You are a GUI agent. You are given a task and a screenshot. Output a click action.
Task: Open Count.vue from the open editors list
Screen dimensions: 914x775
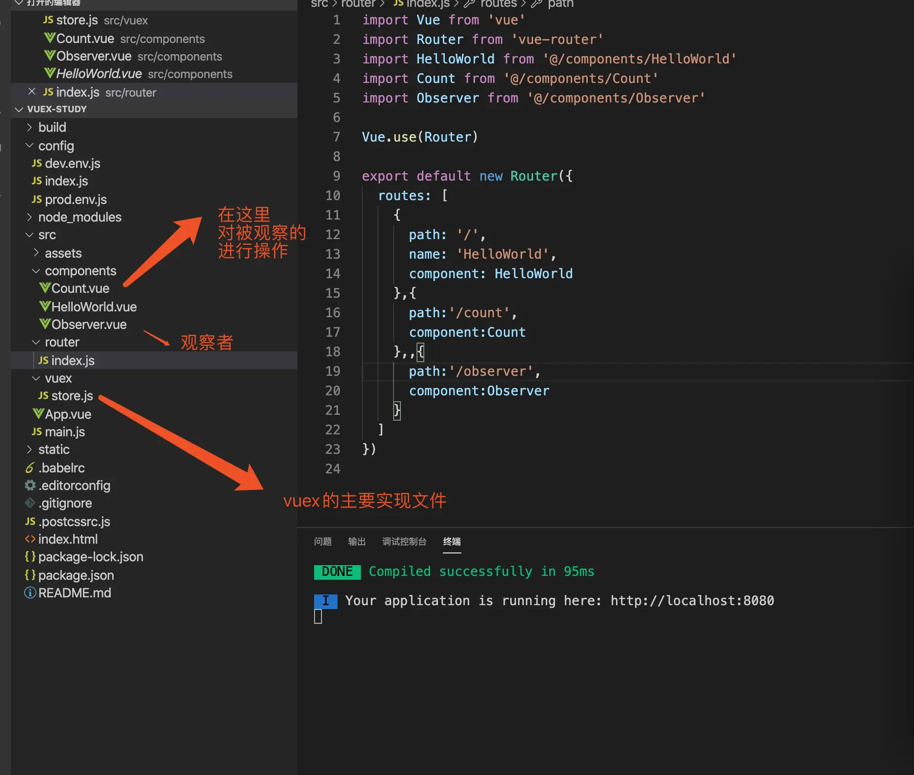[x=85, y=39]
